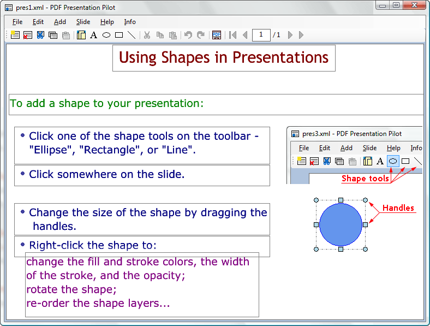Click the grayed Paste icon after Copy
The width and height of the screenshot is (430, 326).
[173, 35]
